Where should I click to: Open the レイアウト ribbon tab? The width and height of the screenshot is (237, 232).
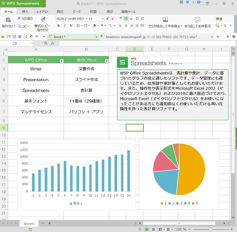pyautogui.click(x=43, y=12)
